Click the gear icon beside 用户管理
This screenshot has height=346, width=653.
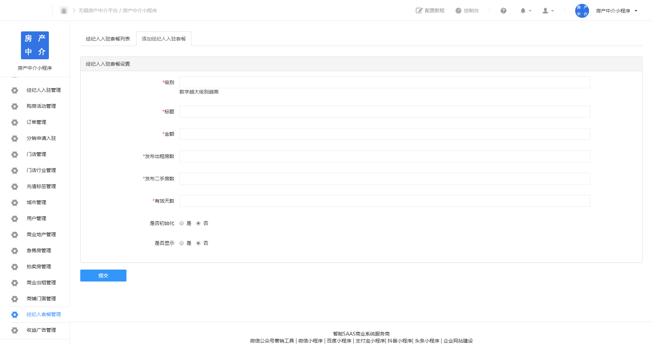[15, 219]
